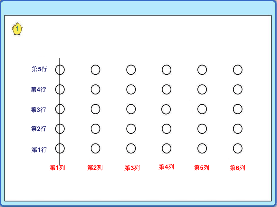The width and height of the screenshot is (277, 207).
Task: Click the circle at row 4, column 2
Action: 96,90
